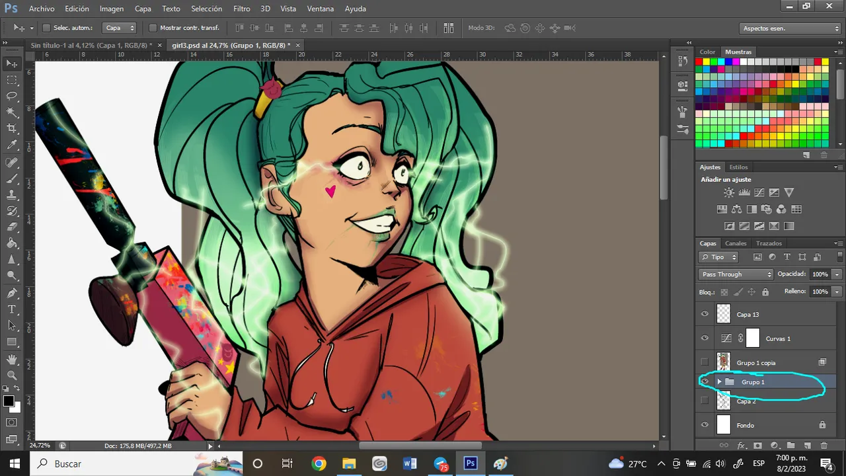Add a Photo Filter adjustment

(766, 210)
